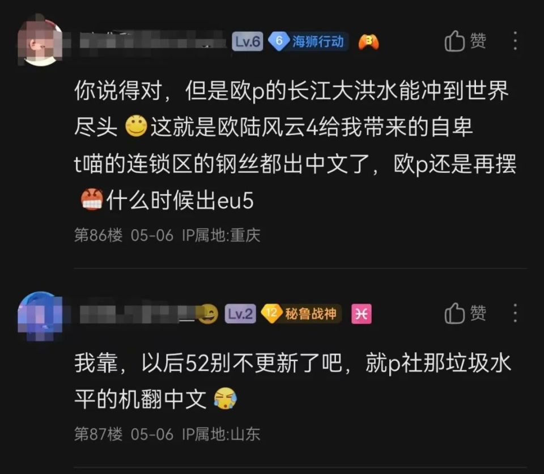Like the floor 86 comment
544x474 pixels.
click(x=465, y=41)
